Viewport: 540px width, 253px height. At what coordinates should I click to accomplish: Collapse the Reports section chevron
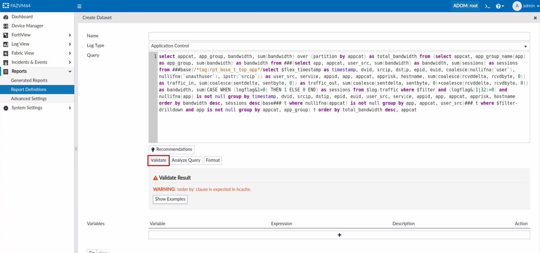tap(70, 71)
